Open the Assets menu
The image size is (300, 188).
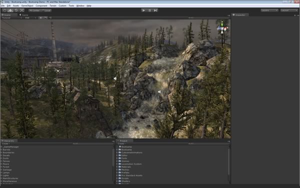16,5
